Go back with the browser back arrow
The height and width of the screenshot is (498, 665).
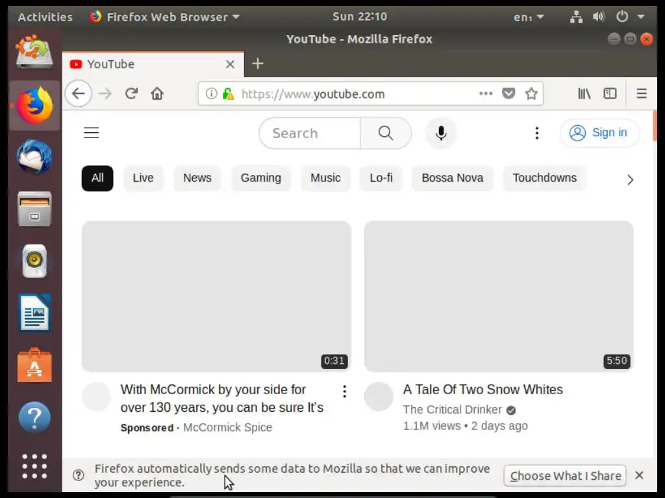(79, 93)
